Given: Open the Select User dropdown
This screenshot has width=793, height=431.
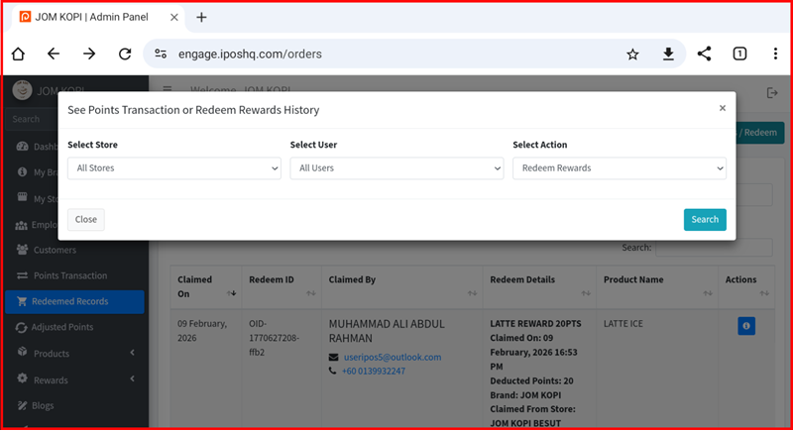Looking at the screenshot, I should pos(396,168).
